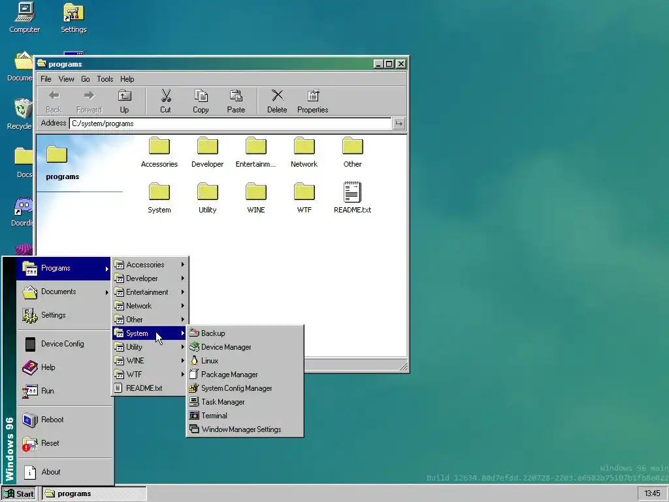Viewport: 669px width, 502px height.
Task: Click the taskbar clock 13:45
Action: pyautogui.click(x=651, y=494)
